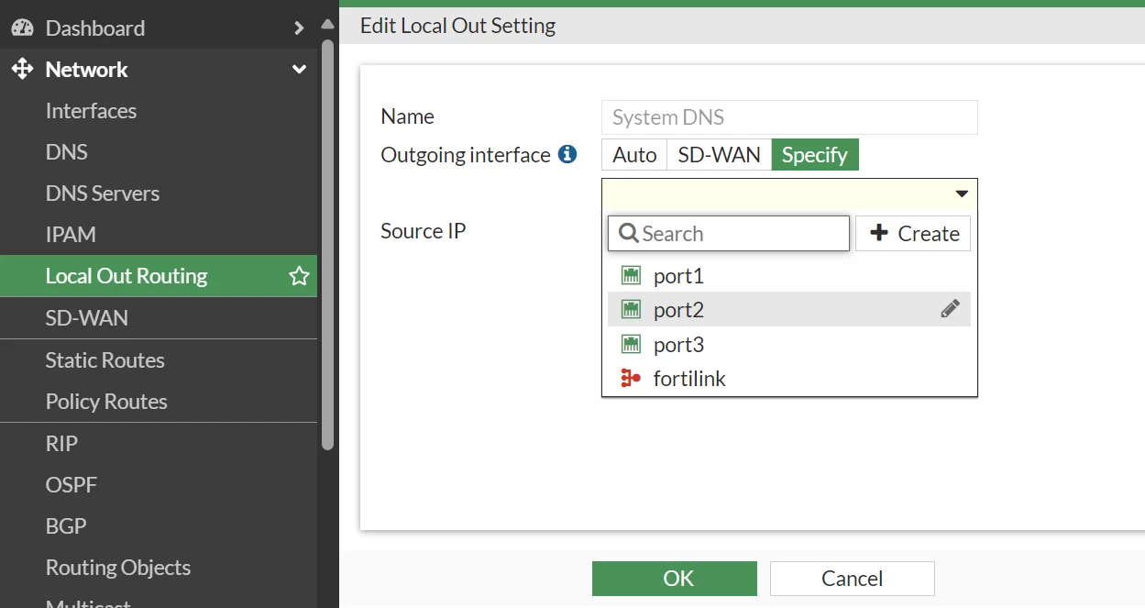Toggle favorite star on Local Out Routing
The image size is (1145, 608).
click(x=299, y=276)
